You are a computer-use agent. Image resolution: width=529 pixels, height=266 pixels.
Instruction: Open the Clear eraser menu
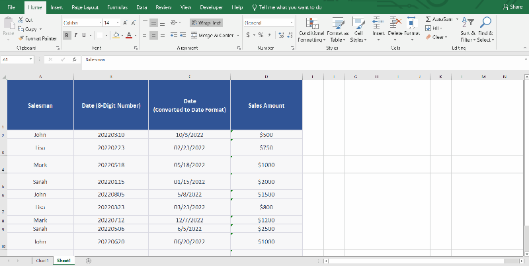click(436, 37)
